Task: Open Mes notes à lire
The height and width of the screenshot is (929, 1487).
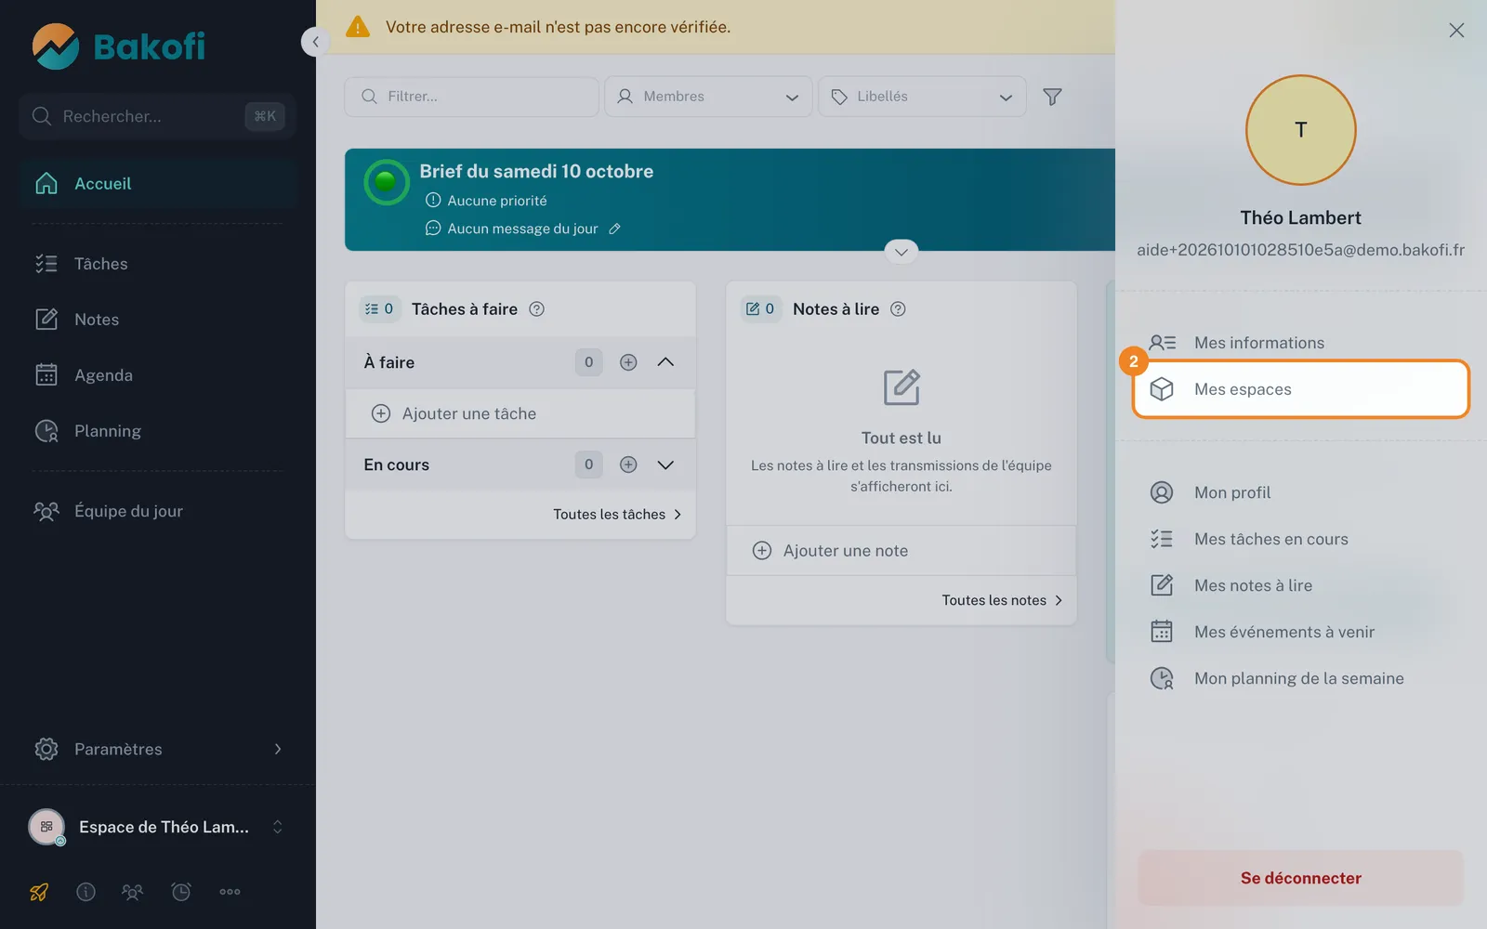Action: coord(1301,585)
